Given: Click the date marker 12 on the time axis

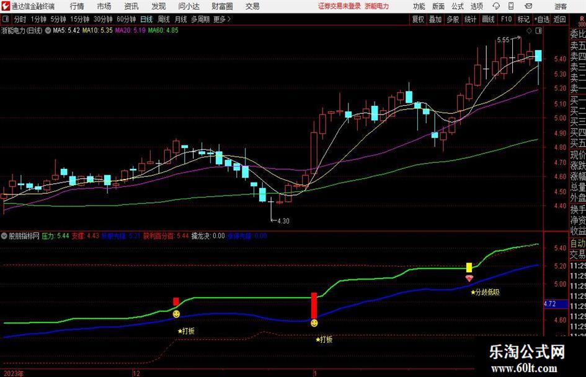Looking at the screenshot, I should [136, 373].
